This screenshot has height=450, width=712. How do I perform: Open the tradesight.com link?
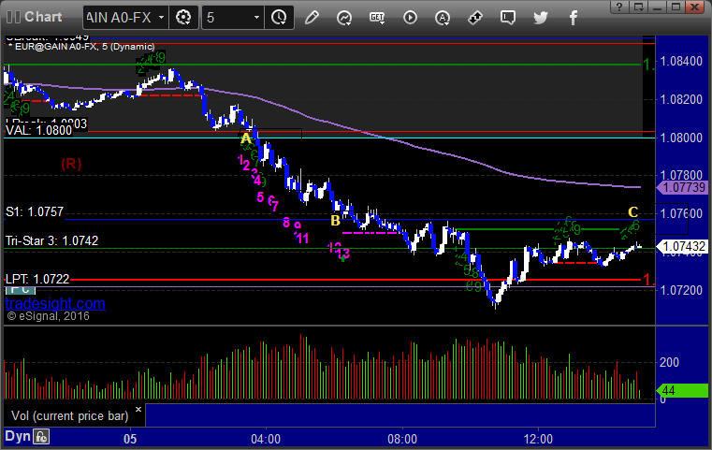pos(55,303)
